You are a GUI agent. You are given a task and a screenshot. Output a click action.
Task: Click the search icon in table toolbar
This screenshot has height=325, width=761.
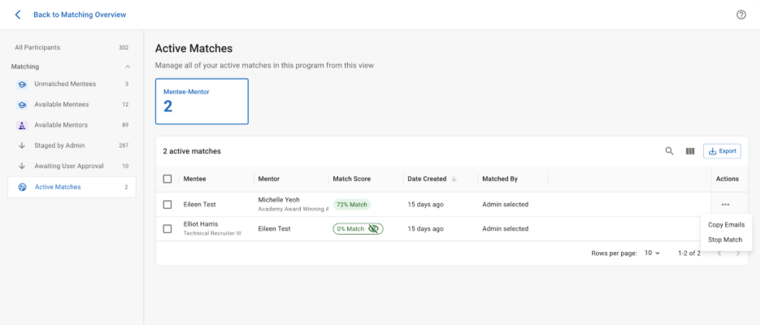click(669, 151)
